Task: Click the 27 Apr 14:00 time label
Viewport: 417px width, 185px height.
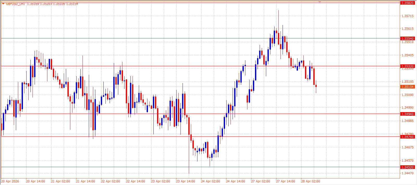Action: pos(285,181)
